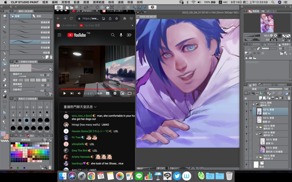Hide 圖層 33 layer visibility eye
This screenshot has height=182, width=292.
[246, 120]
